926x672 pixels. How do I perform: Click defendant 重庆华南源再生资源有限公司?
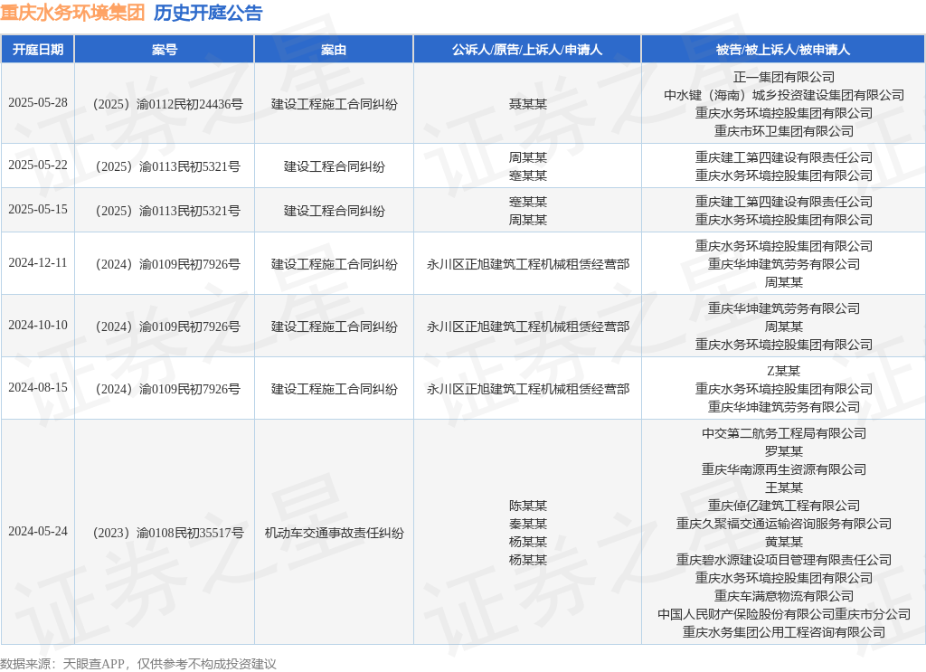(784, 469)
